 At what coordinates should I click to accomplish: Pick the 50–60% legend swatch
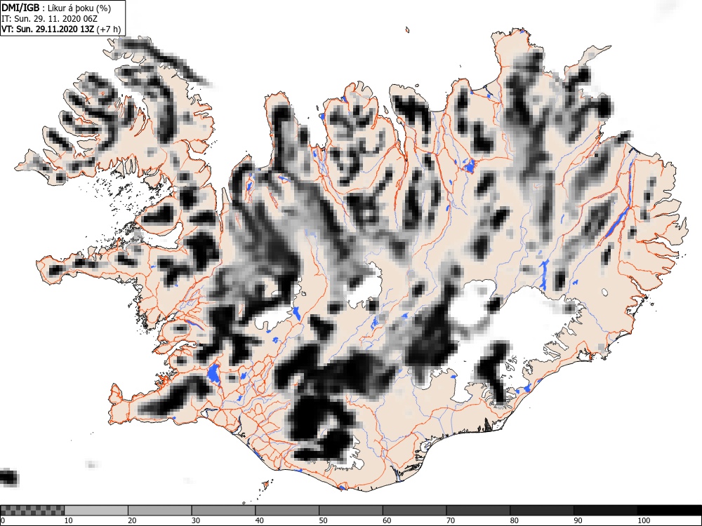click(x=350, y=511)
